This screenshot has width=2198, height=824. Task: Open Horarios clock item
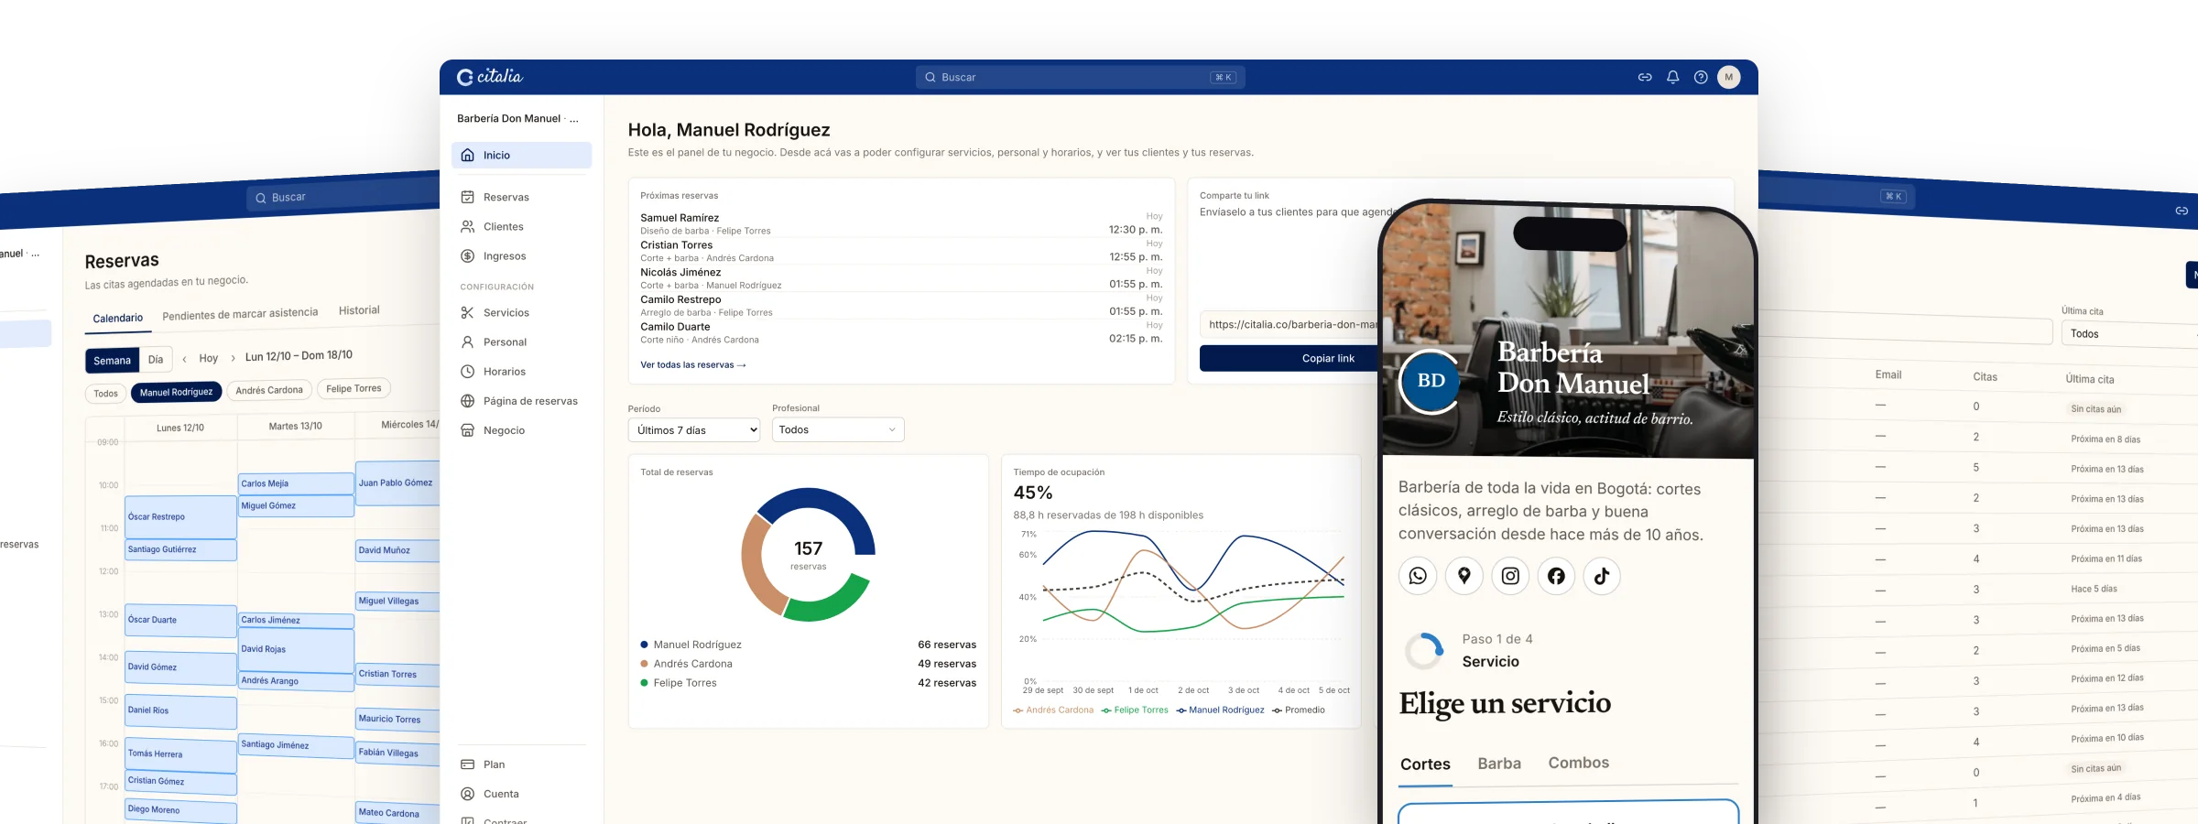[x=521, y=372]
